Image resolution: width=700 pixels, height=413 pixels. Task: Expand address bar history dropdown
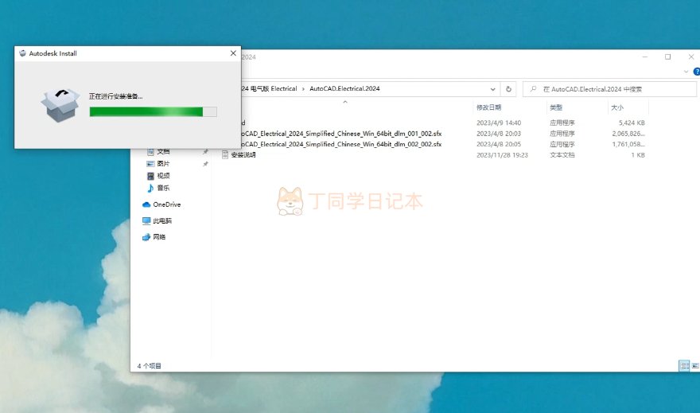point(493,89)
